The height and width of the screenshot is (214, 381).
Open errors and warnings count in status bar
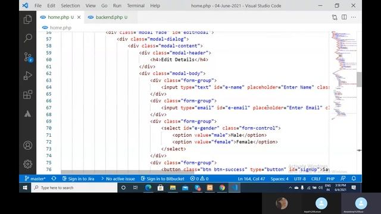click(x=199, y=179)
